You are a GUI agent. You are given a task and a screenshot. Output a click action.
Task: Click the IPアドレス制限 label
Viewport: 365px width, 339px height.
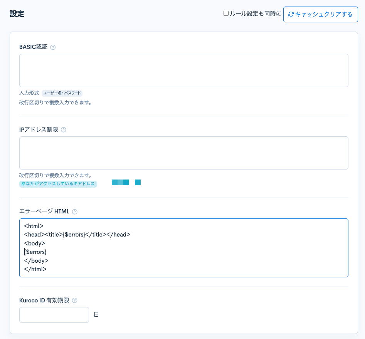click(x=39, y=129)
